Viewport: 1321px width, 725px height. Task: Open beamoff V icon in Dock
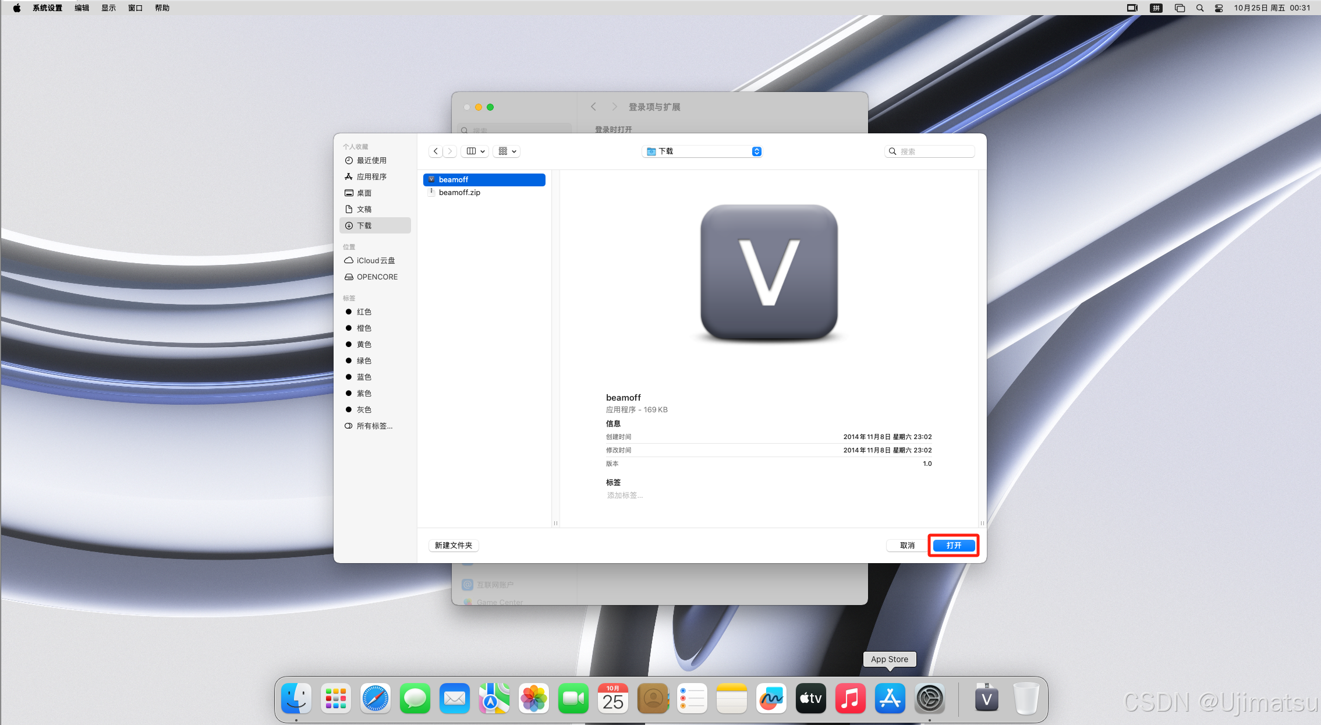click(x=987, y=698)
